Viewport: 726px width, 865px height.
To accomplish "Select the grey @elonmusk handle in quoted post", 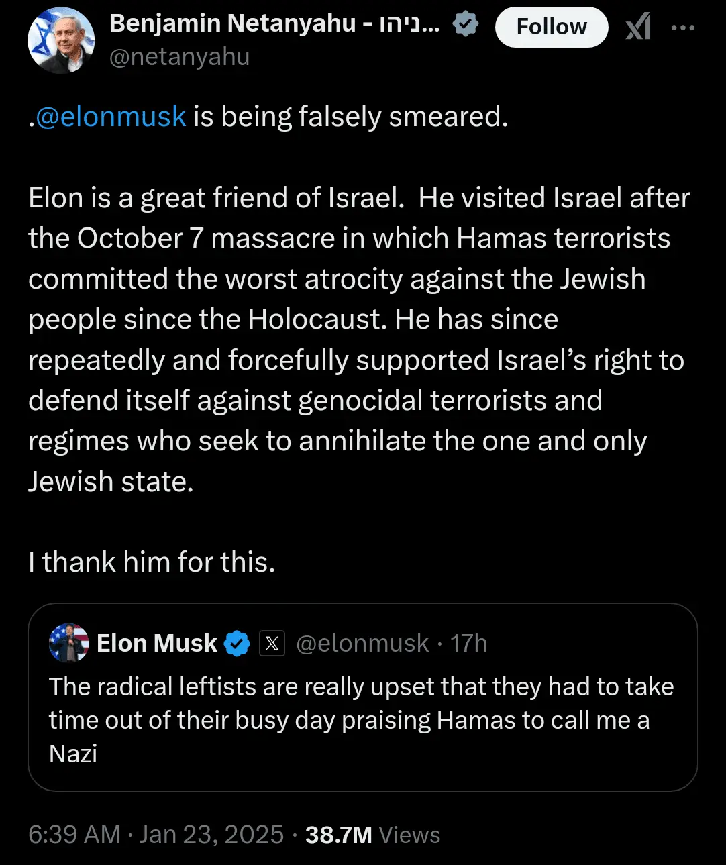I will pos(362,644).
